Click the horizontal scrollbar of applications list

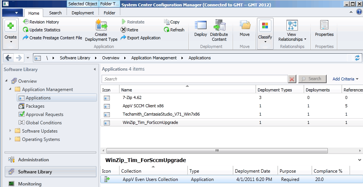click(217, 151)
